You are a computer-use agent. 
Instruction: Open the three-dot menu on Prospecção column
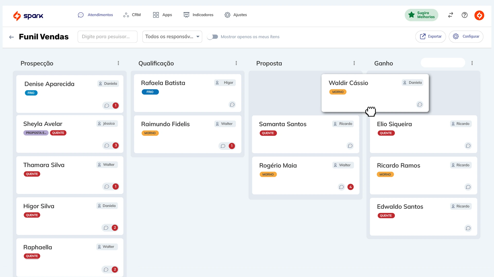click(118, 63)
